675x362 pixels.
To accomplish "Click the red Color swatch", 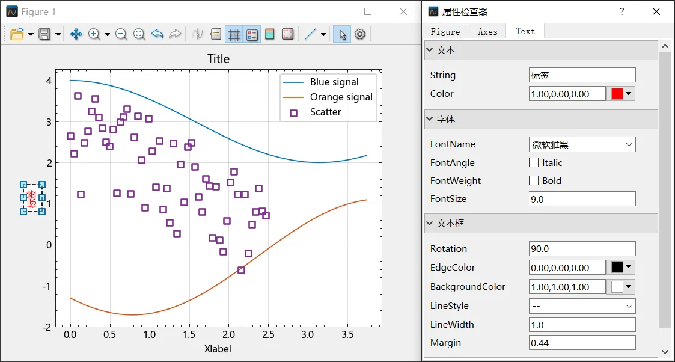I will coord(617,94).
